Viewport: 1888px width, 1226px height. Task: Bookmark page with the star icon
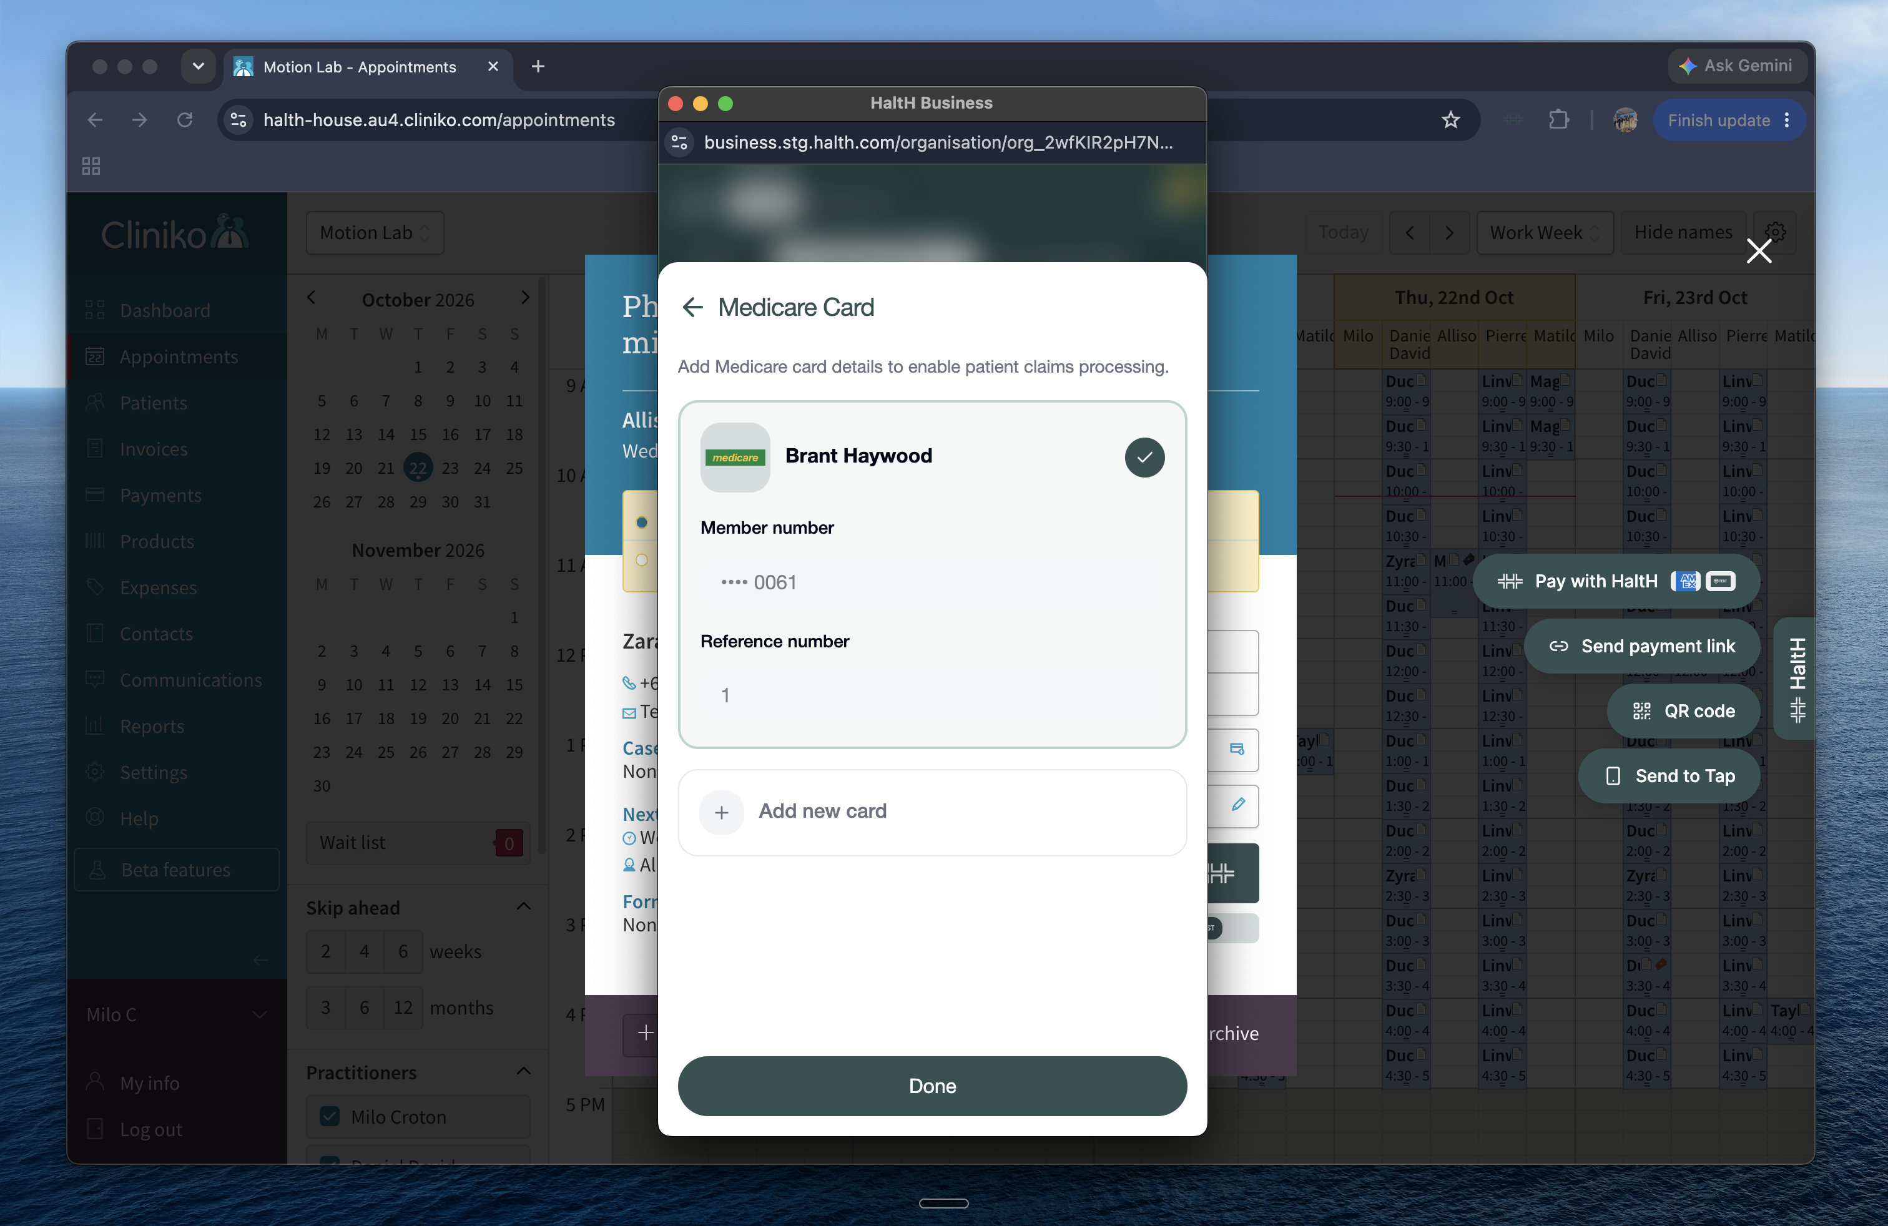(x=1450, y=120)
